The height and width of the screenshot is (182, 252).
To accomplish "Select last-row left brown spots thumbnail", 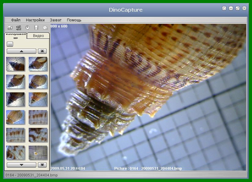I will point(16,153).
